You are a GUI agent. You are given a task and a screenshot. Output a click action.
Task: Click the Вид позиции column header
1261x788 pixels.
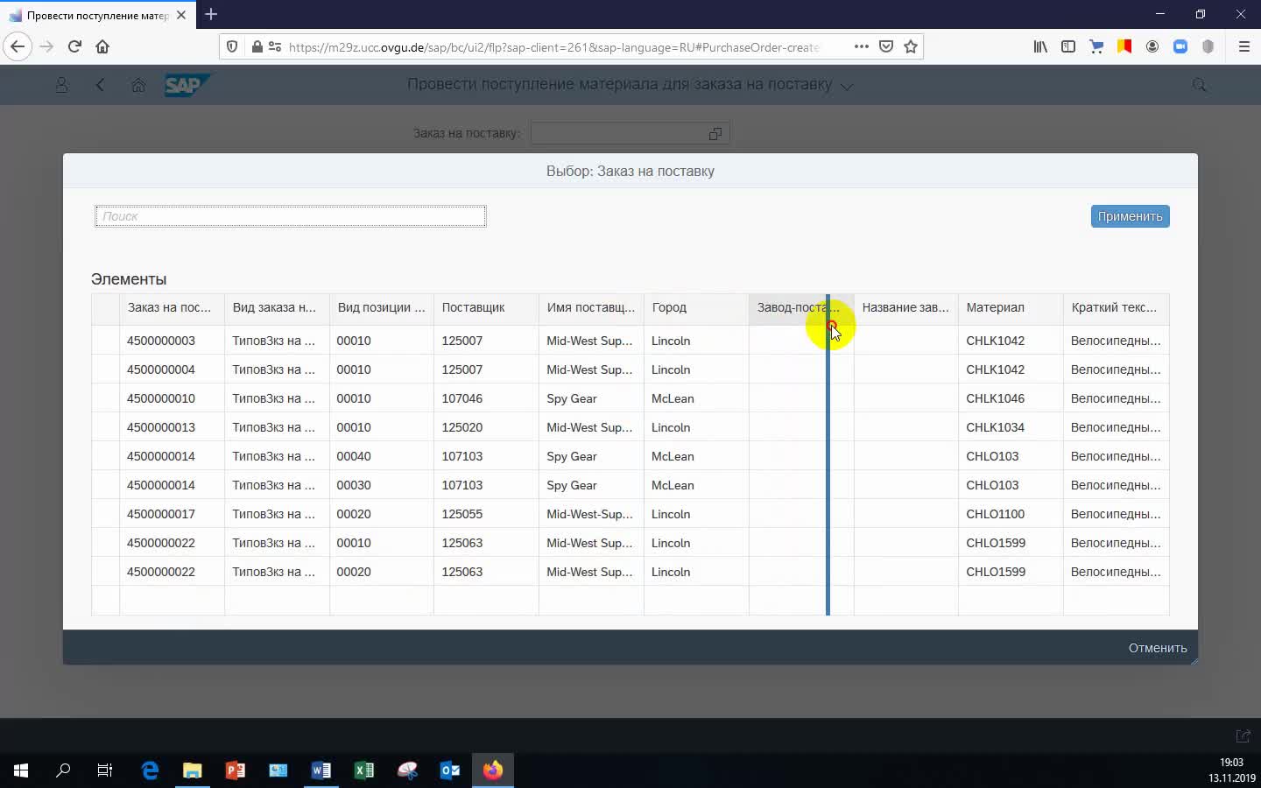[381, 308]
